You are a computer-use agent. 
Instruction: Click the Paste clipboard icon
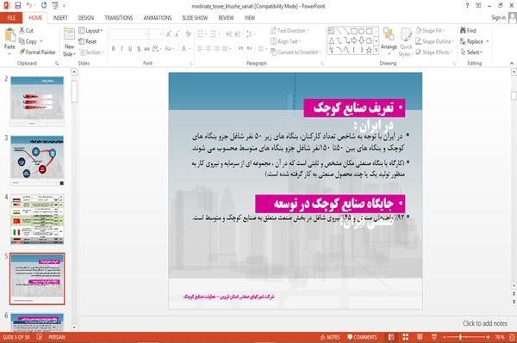coord(9,35)
